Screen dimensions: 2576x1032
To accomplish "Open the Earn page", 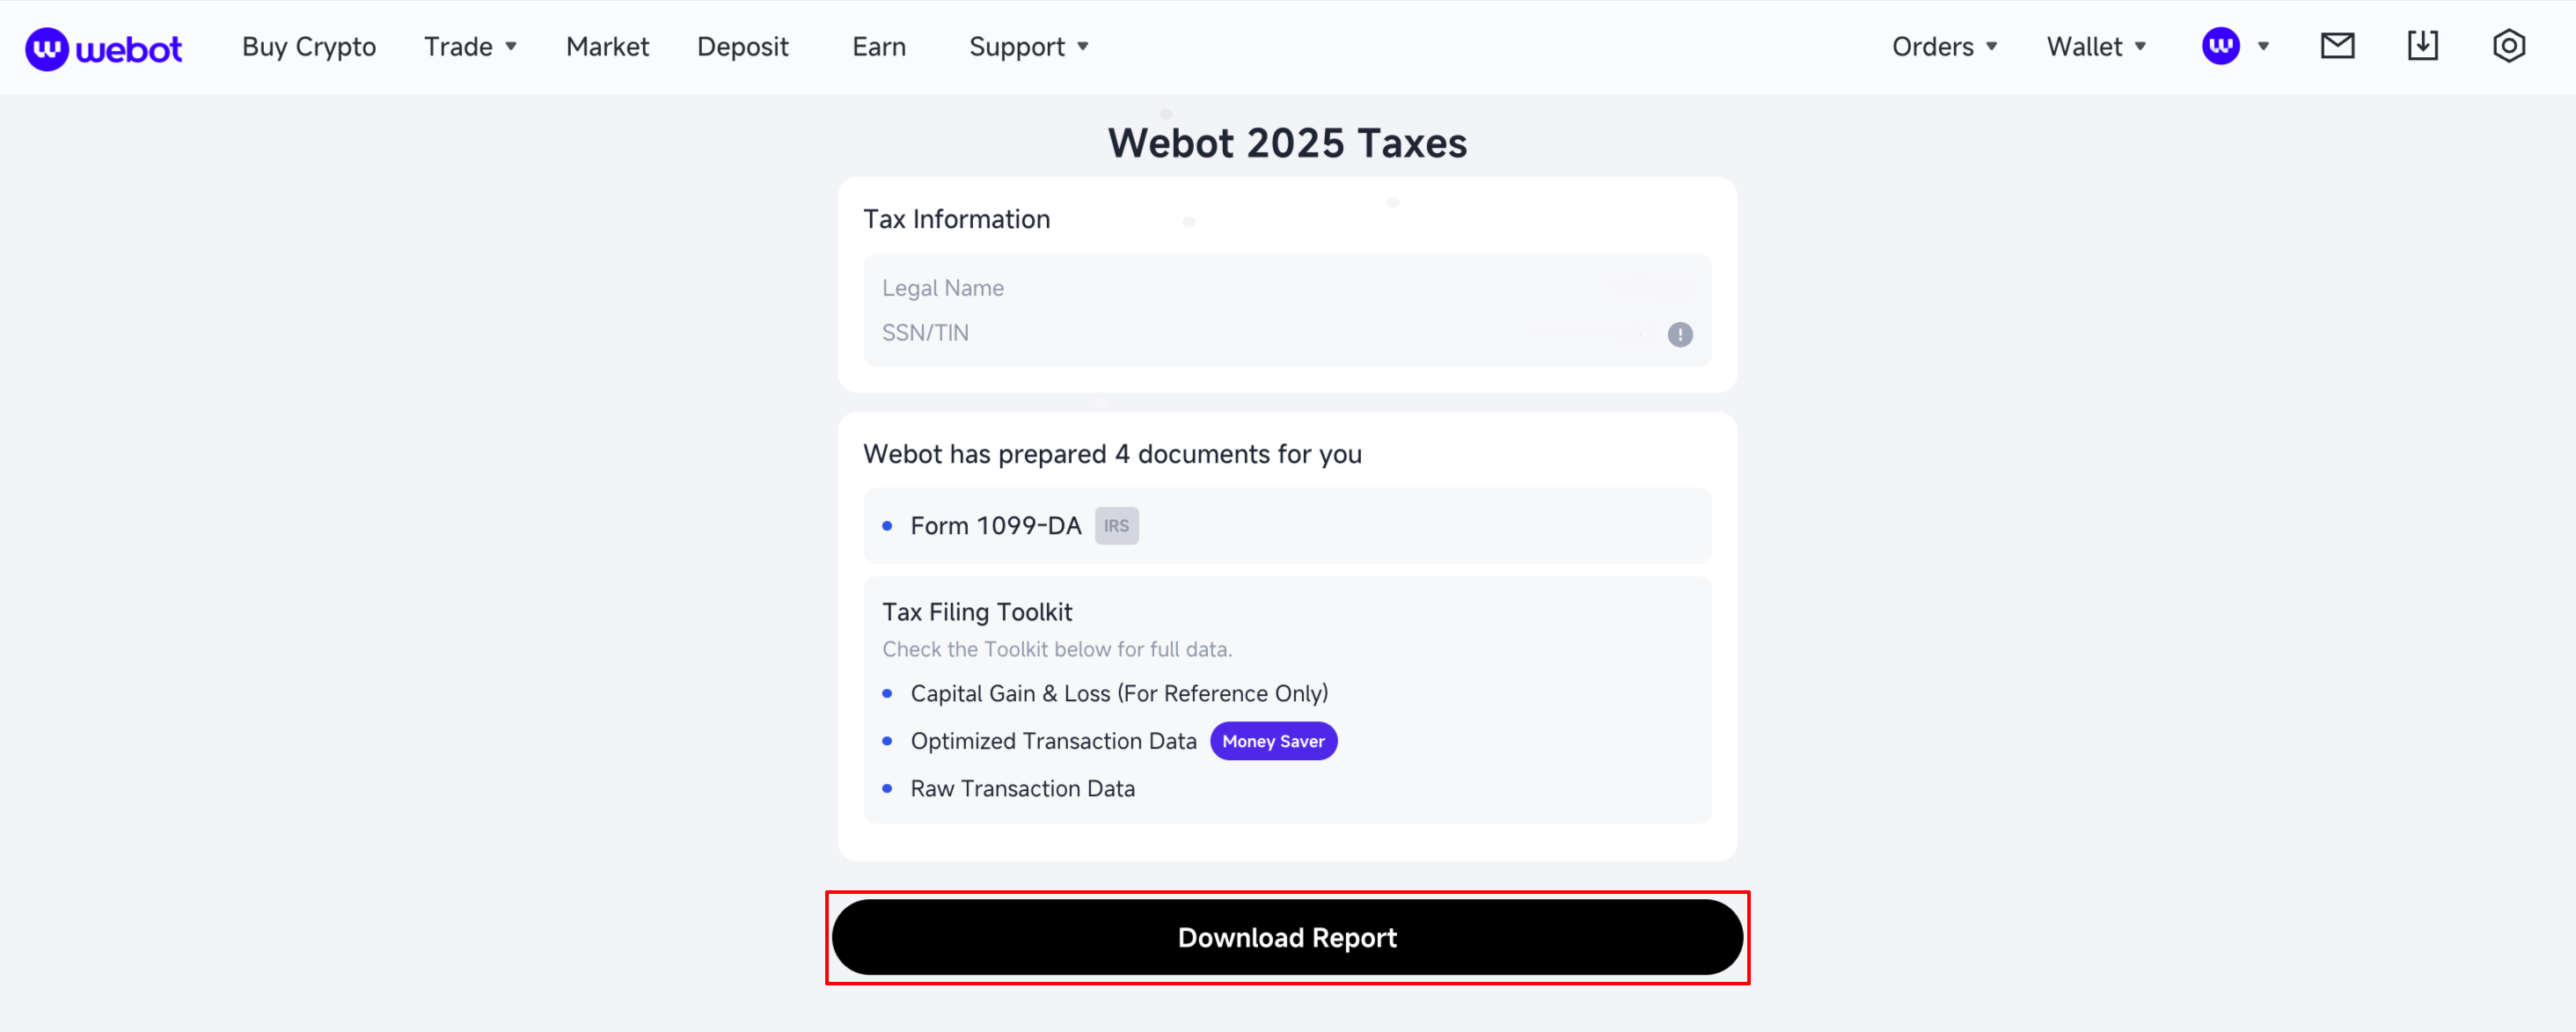I will (x=878, y=47).
